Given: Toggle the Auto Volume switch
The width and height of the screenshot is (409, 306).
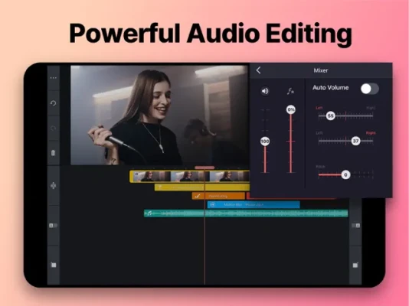Looking at the screenshot, I should [x=370, y=89].
